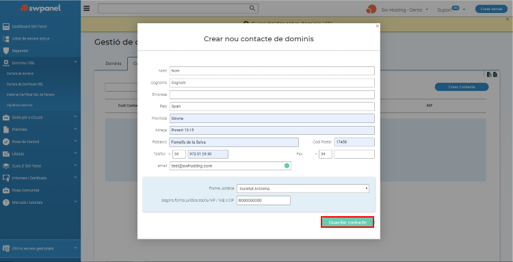Close the Crear nou contacte dialog
The height and width of the screenshot is (262, 513).
pos(377,26)
